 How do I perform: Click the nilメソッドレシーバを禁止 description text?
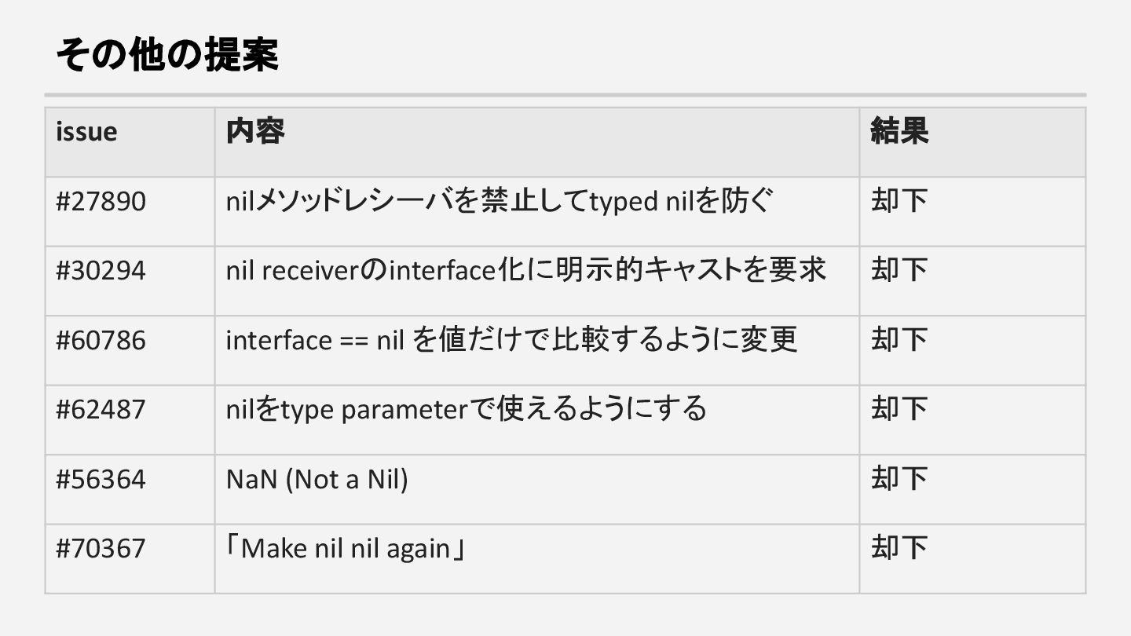500,202
